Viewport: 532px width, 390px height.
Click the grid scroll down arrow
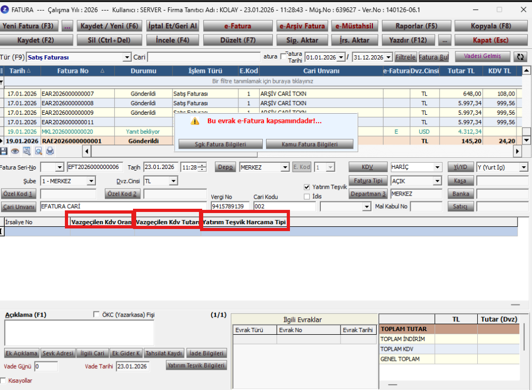point(526,140)
